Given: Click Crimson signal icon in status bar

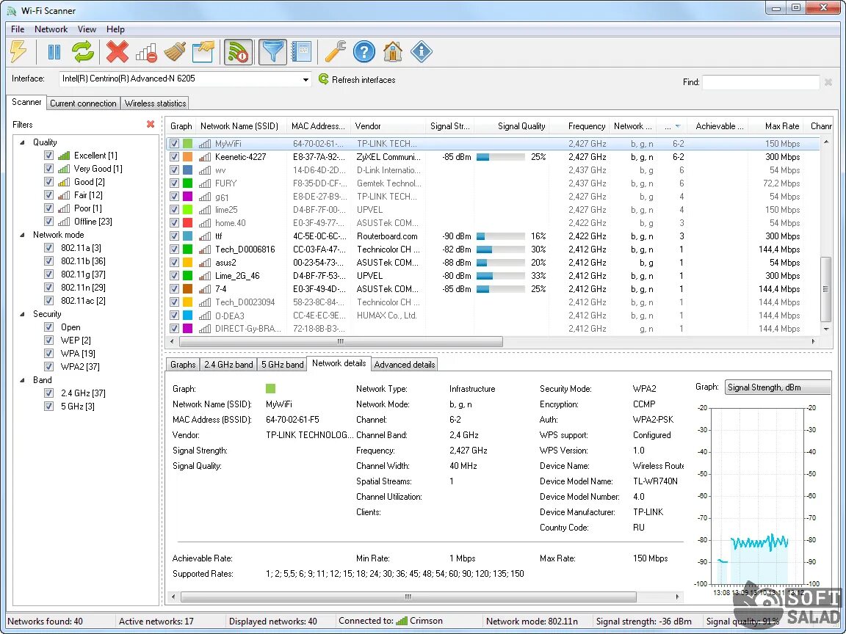Looking at the screenshot, I should tap(402, 621).
